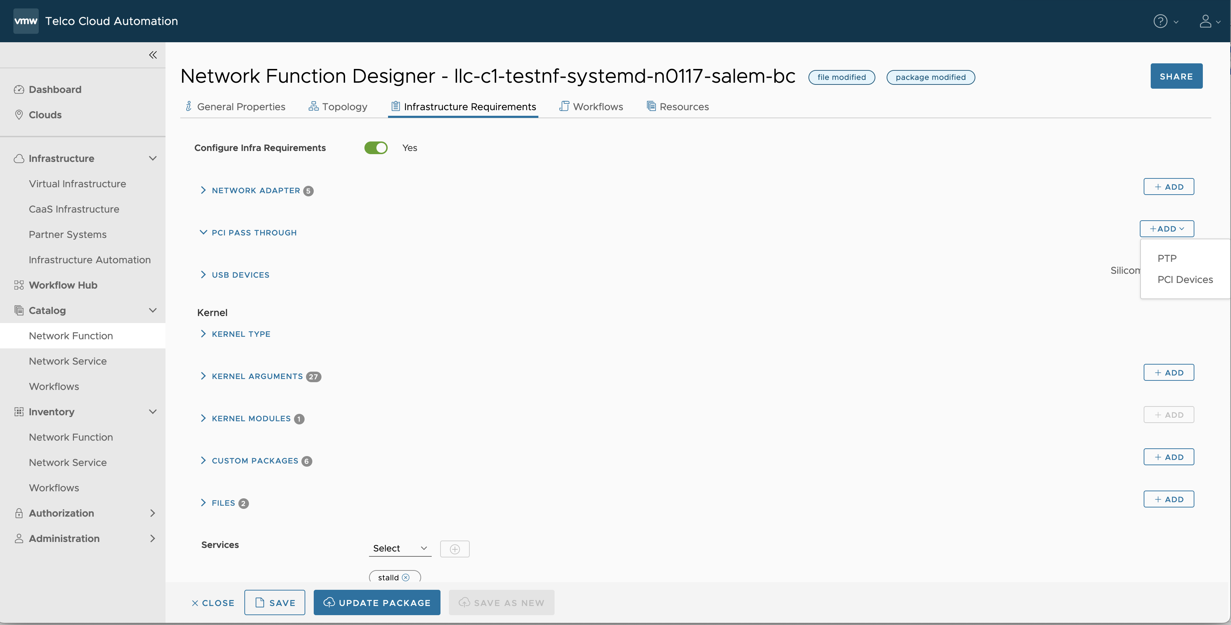
Task: Toggle Configure Infra Requirements on/off
Action: click(375, 147)
